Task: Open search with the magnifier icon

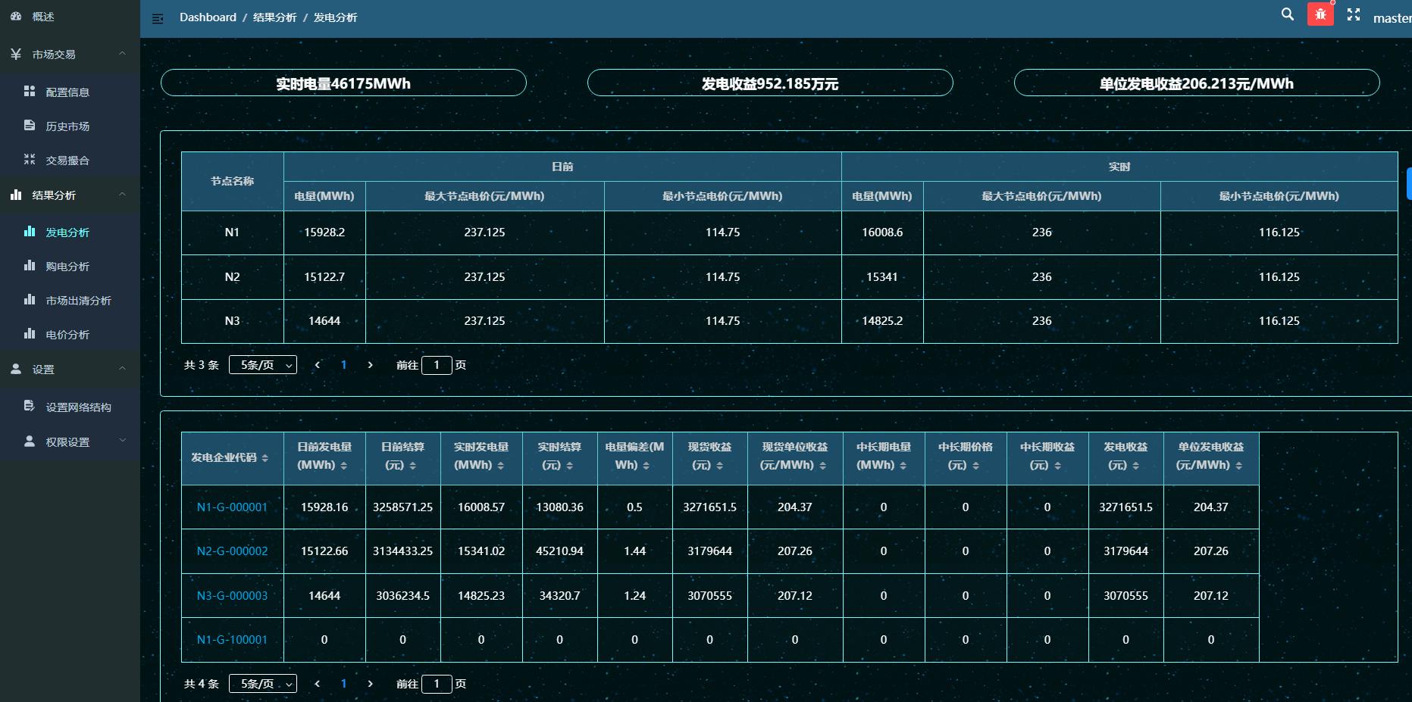Action: [x=1287, y=14]
